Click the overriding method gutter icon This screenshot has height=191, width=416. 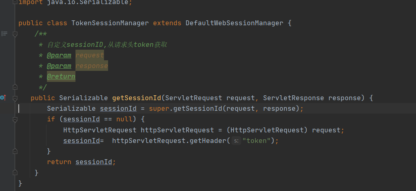coord(3,98)
